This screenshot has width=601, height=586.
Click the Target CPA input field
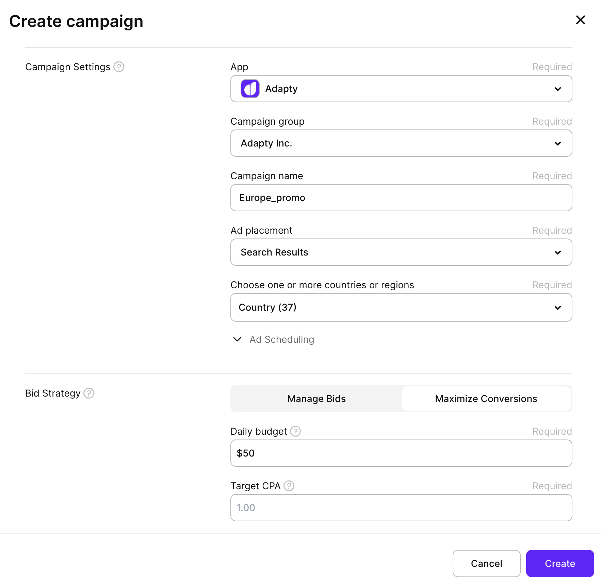(x=401, y=508)
